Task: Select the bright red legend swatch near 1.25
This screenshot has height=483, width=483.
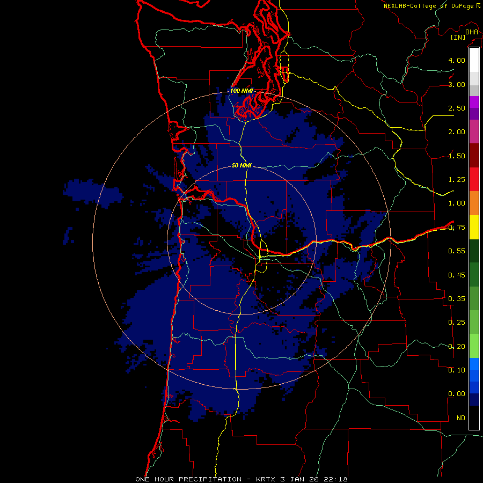Action: tap(474, 179)
